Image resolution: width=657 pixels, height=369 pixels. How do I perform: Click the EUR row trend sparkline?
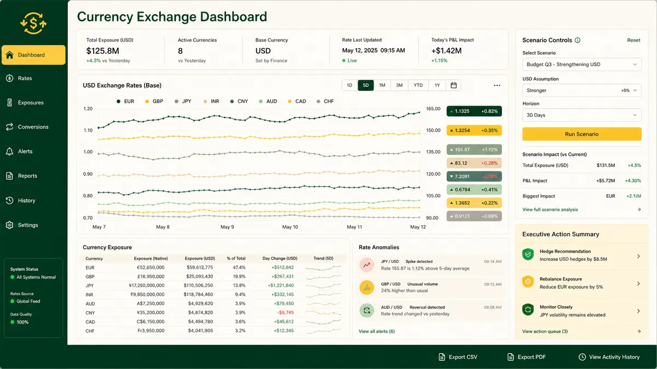(x=323, y=268)
